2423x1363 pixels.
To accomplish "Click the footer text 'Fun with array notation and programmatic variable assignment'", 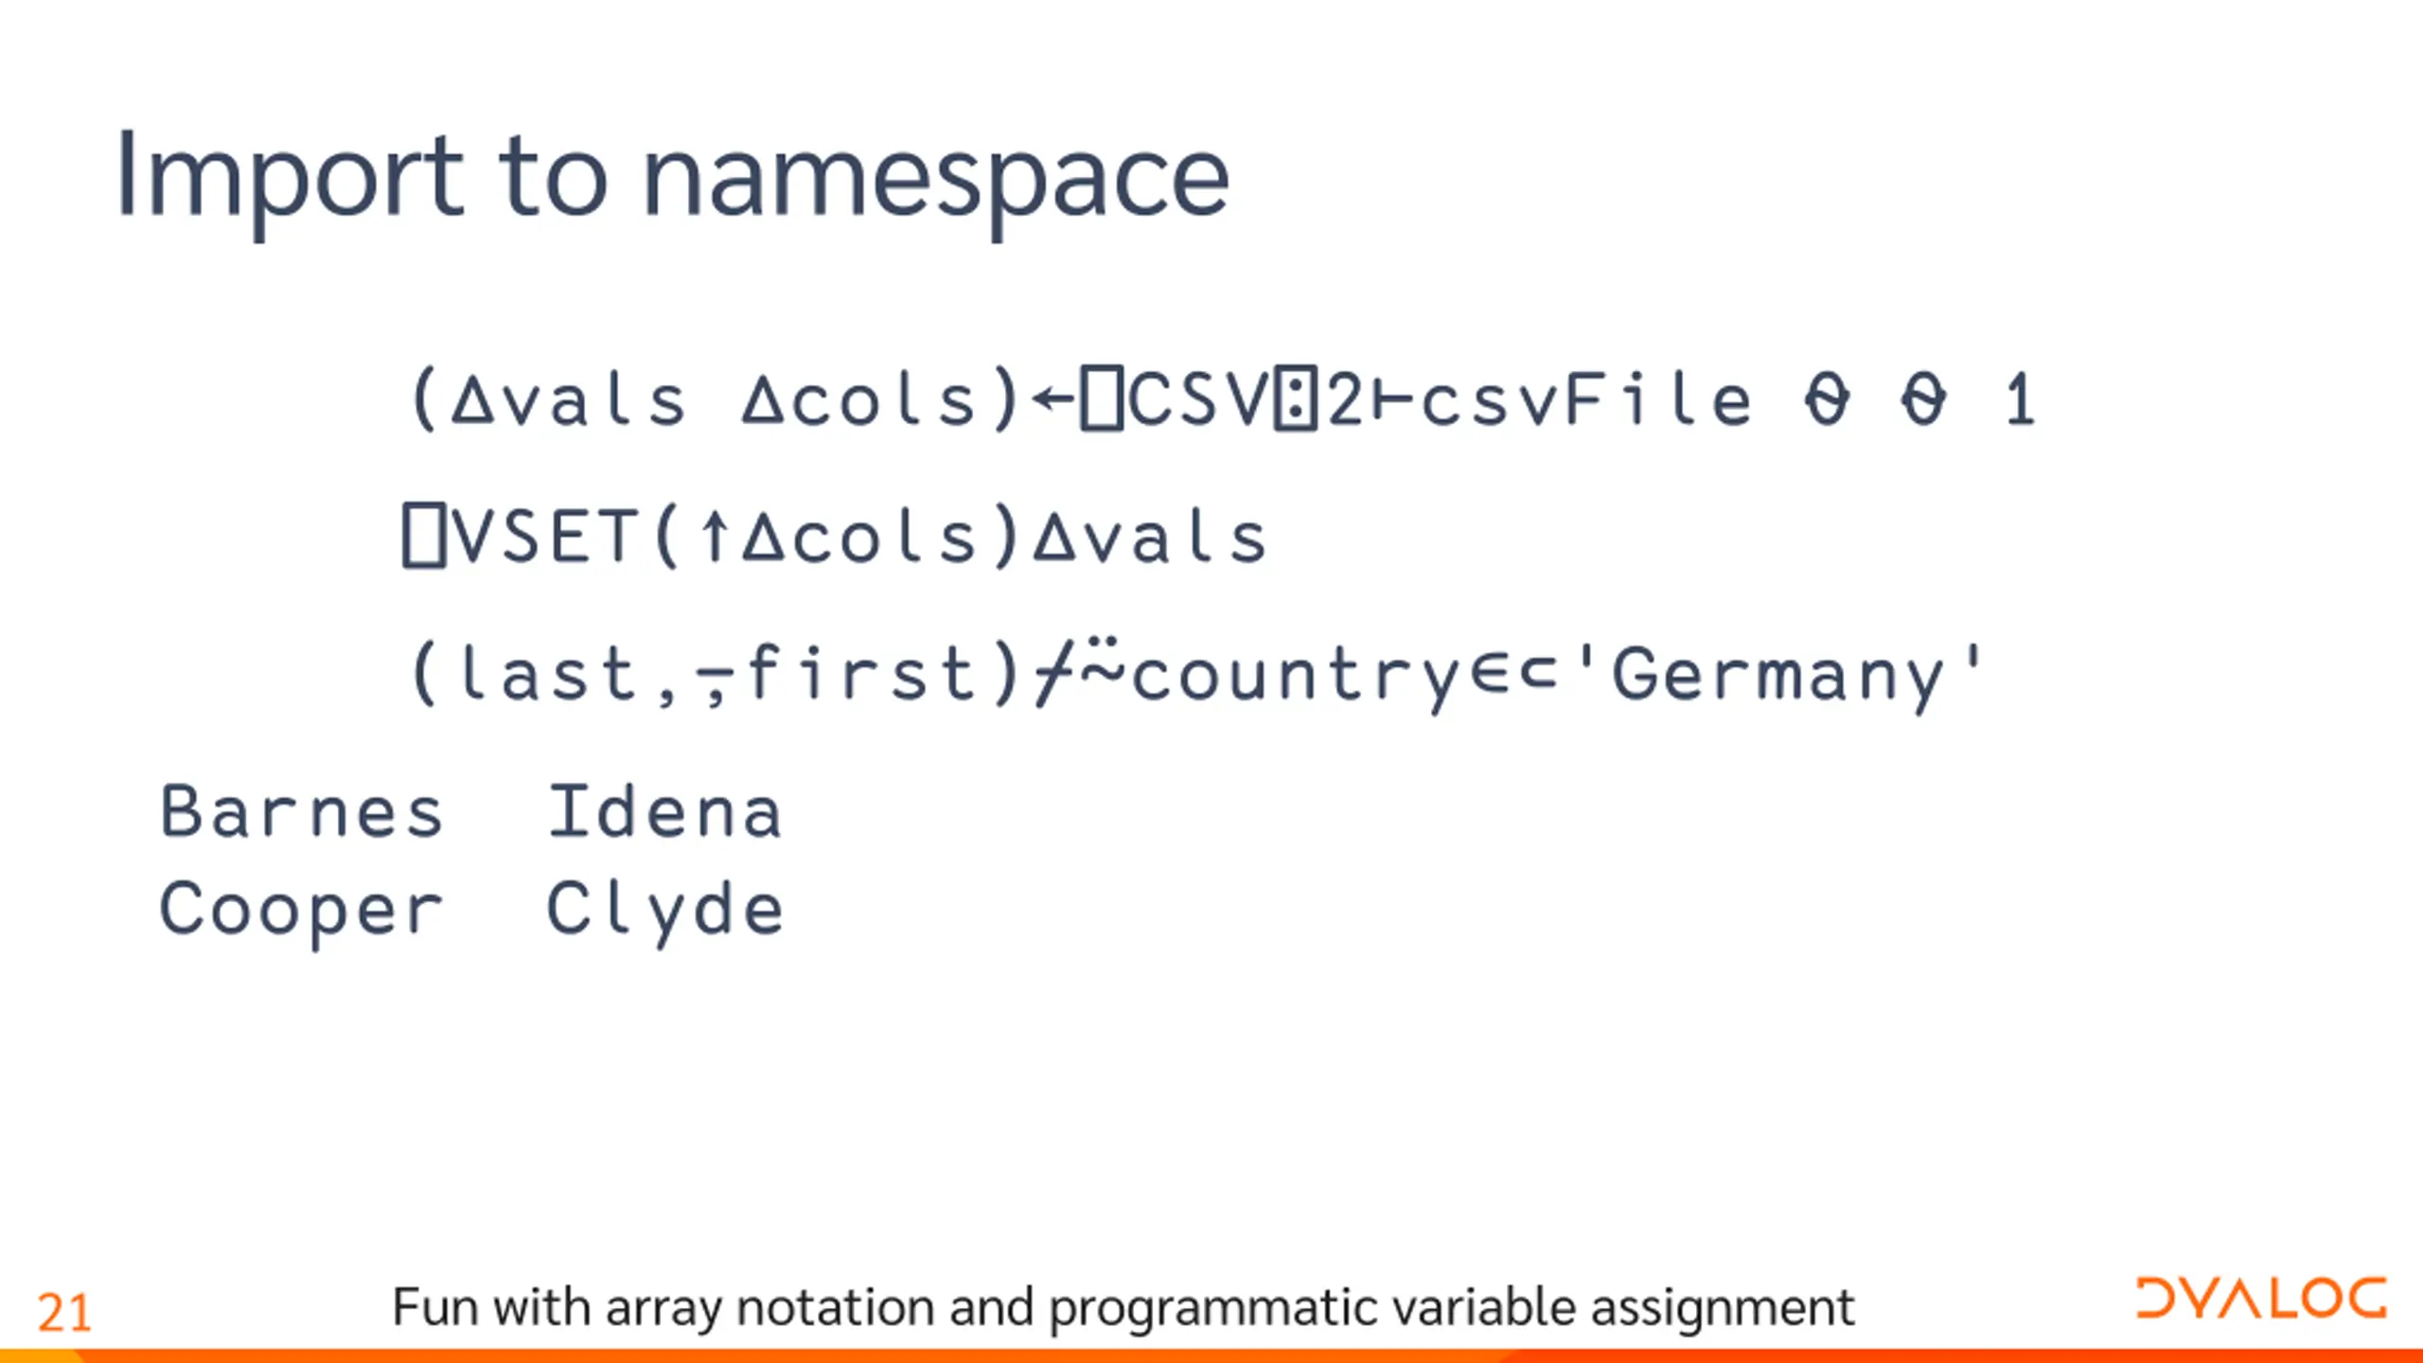I will [x=1123, y=1309].
